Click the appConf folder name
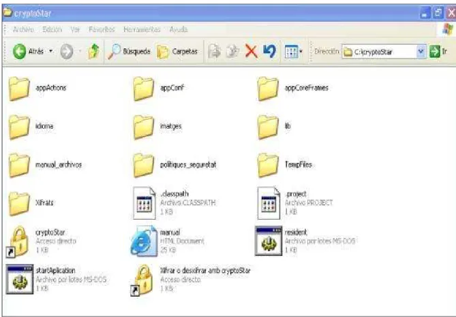 click(172, 88)
